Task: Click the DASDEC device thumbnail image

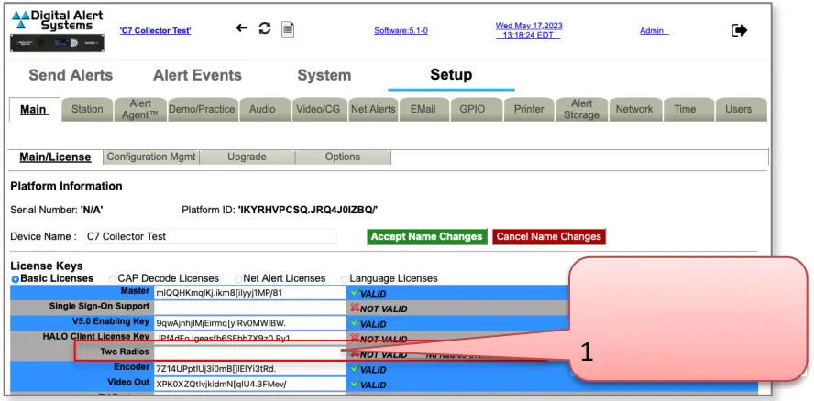Action: click(x=57, y=43)
